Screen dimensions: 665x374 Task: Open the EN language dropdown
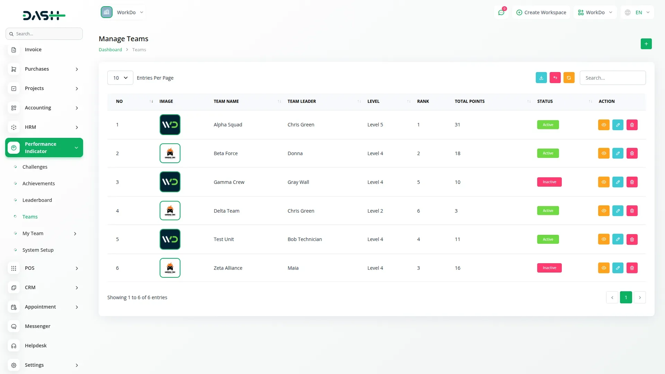coord(637,12)
